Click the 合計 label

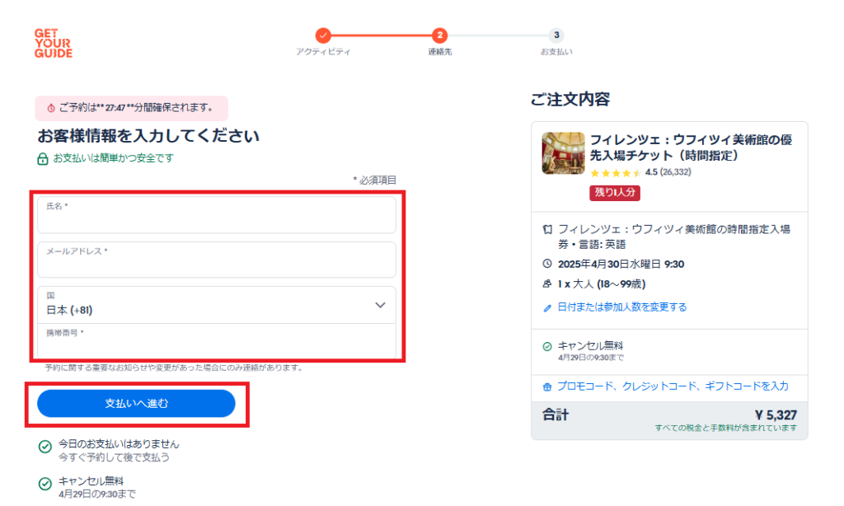tap(556, 415)
